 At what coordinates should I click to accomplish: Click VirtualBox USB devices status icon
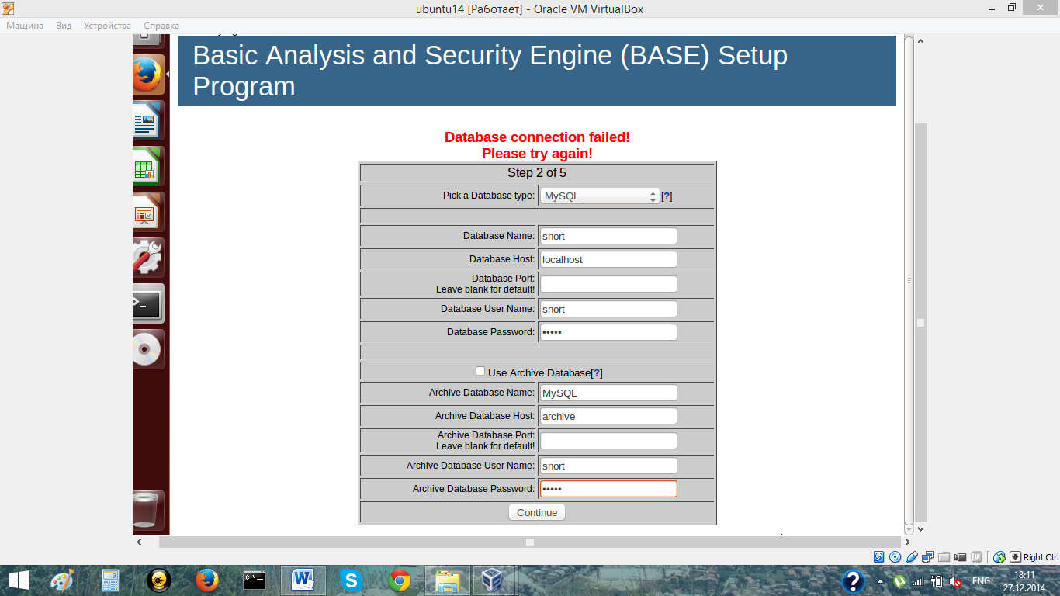click(x=912, y=557)
